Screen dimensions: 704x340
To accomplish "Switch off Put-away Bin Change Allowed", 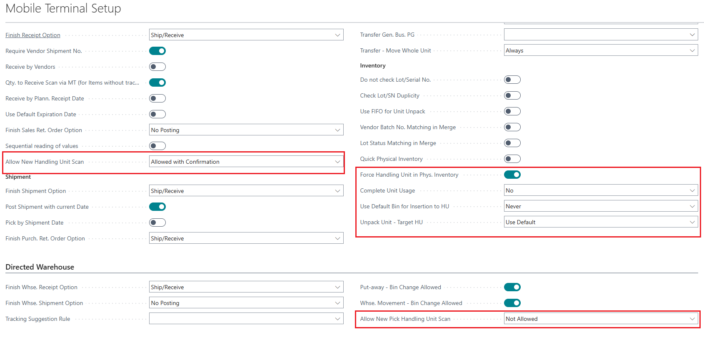I will point(512,287).
